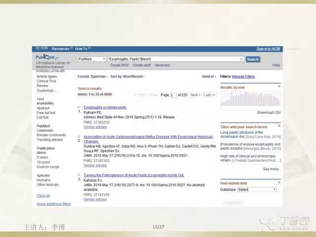Select Trending articles filter
316x237 pixels.
[49, 140]
